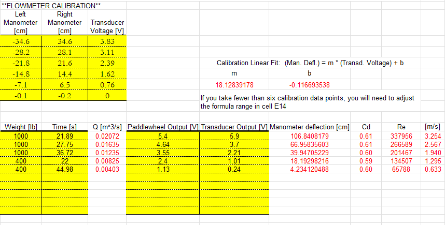The width and height of the screenshot is (445, 225).
Task: Select velocity value 3.254
Action: pyautogui.click(x=433, y=136)
